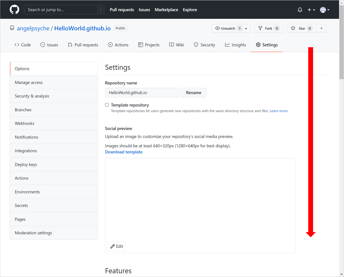The width and height of the screenshot is (344, 277).
Task: Expand the Unwatch dropdown arrow
Action: [x=246, y=28]
